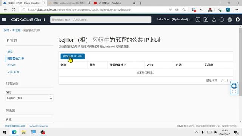Open the edit/feedback pencil icon in header
The image size is (242, 136).
tap(206, 20)
